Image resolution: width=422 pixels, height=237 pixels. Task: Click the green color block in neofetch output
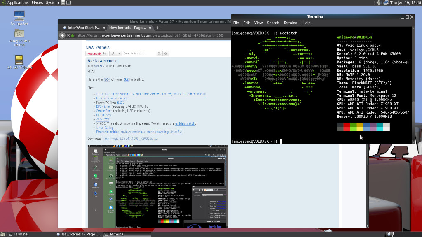pyautogui.click(x=353, y=127)
